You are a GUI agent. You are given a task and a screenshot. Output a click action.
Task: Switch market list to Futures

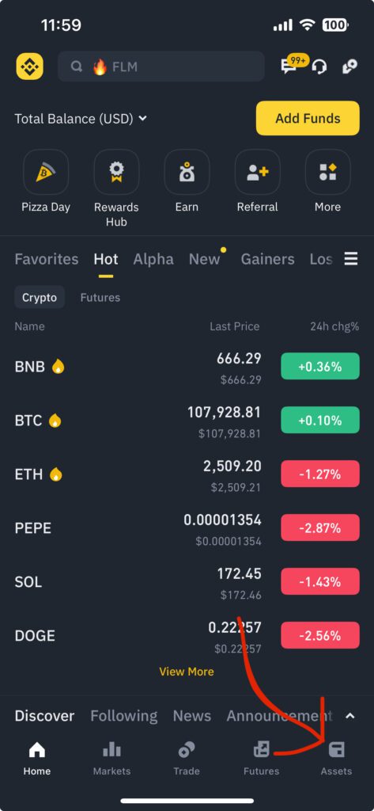click(x=100, y=298)
